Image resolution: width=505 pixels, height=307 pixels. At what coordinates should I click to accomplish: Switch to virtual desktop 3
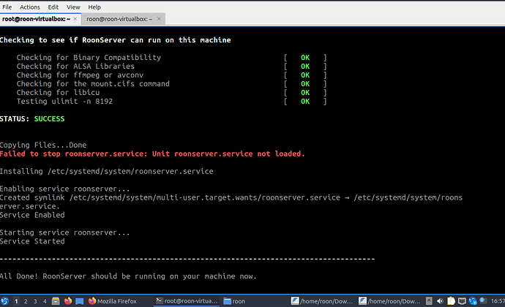point(35,300)
